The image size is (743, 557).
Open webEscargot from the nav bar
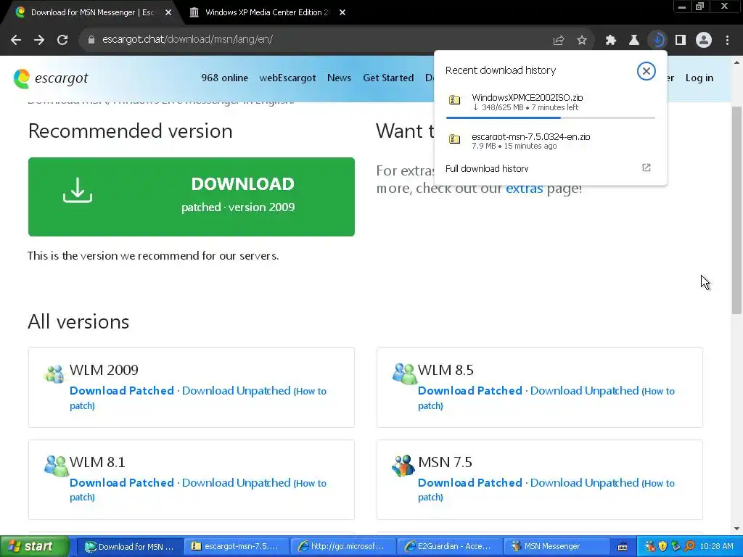pyautogui.click(x=287, y=78)
